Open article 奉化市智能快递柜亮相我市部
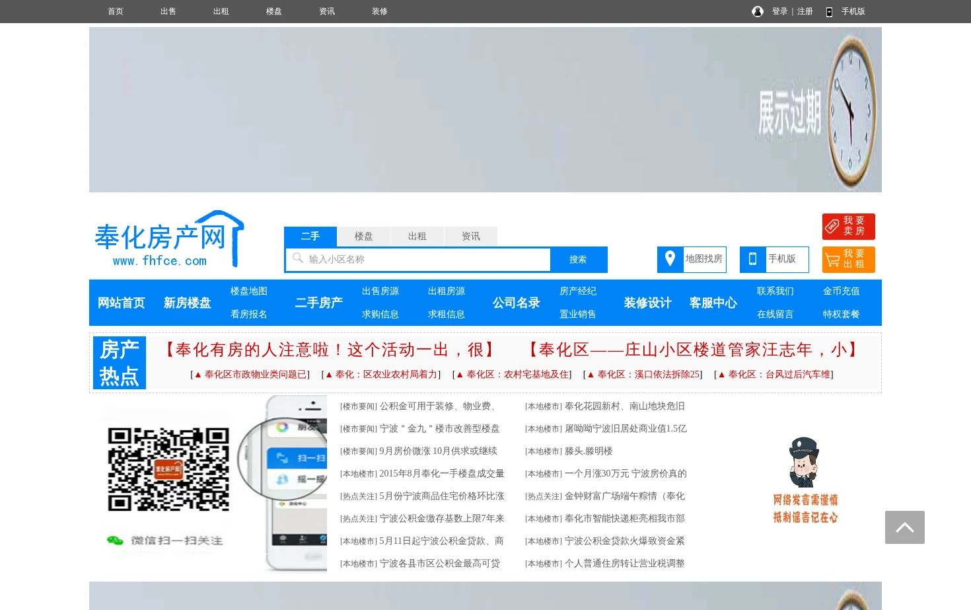This screenshot has width=971, height=610. (x=625, y=519)
